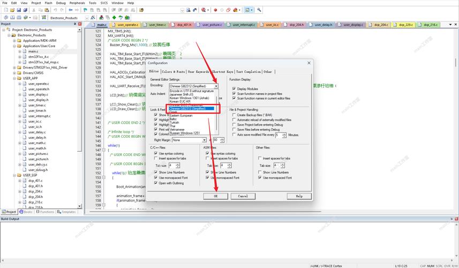Expand Drivers/STM32F1xx_HAL_Driver folder
This screenshot has width=459, height=268.
(x=14, y=68)
